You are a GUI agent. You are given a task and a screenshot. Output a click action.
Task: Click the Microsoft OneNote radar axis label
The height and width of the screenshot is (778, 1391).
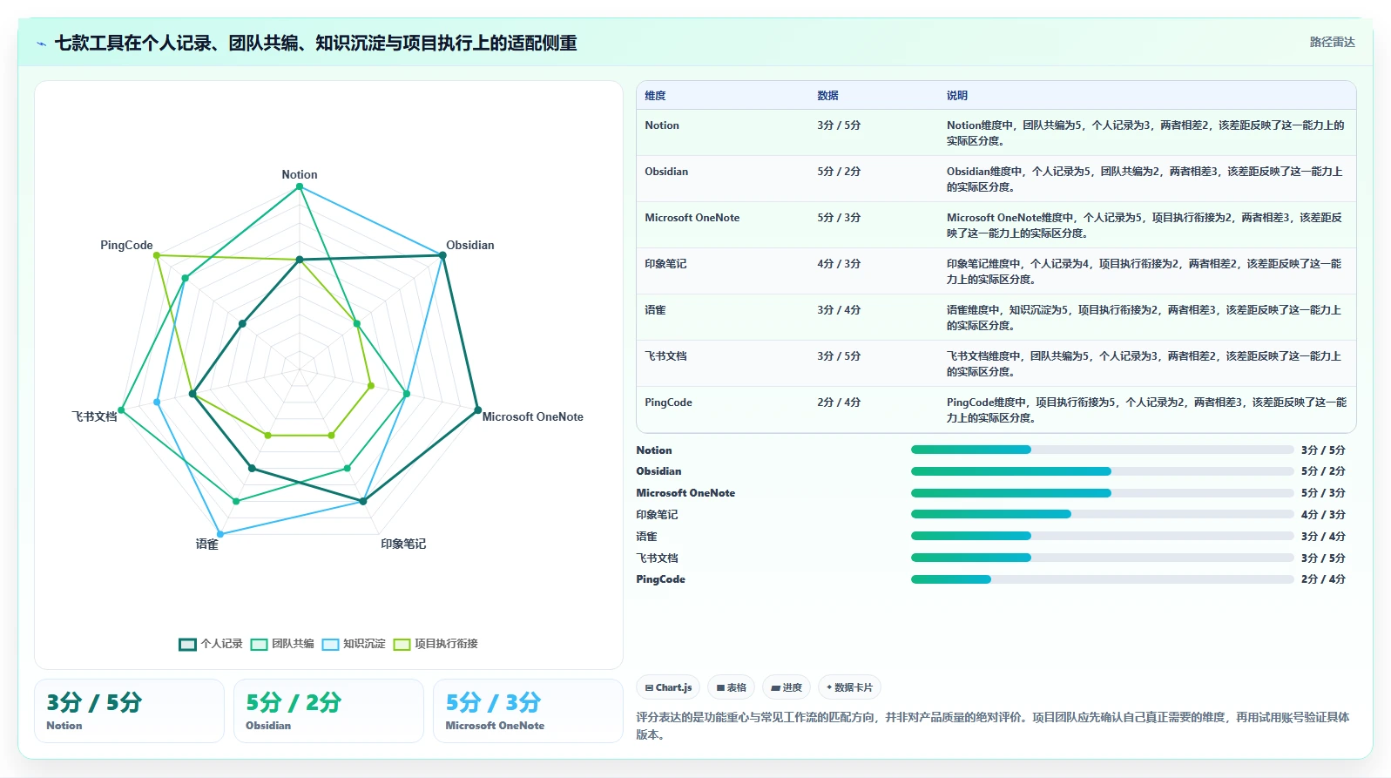(533, 416)
